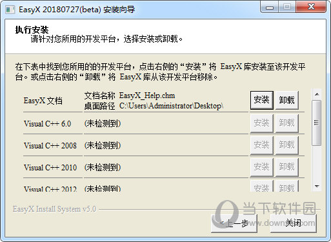This screenshot has height=242, width=331.
Task: Click the scrollbar down arrow
Action: tap(317, 187)
